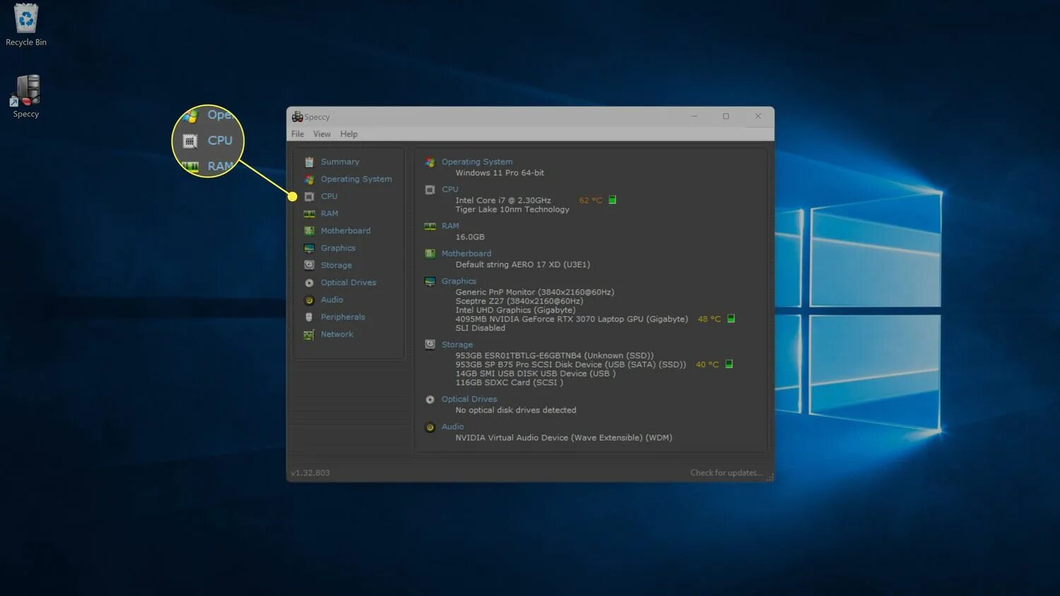Click '116GB SDXC Card (SCSI )' text

tap(510, 383)
